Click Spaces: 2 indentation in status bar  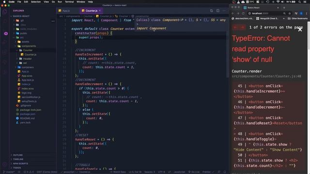[x=150, y=172]
